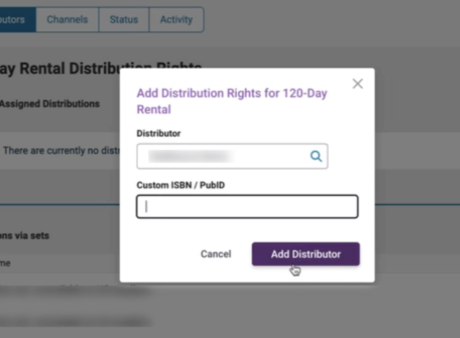Switch to the Channels tab
Viewport: 460px width, 338px height.
click(x=67, y=19)
